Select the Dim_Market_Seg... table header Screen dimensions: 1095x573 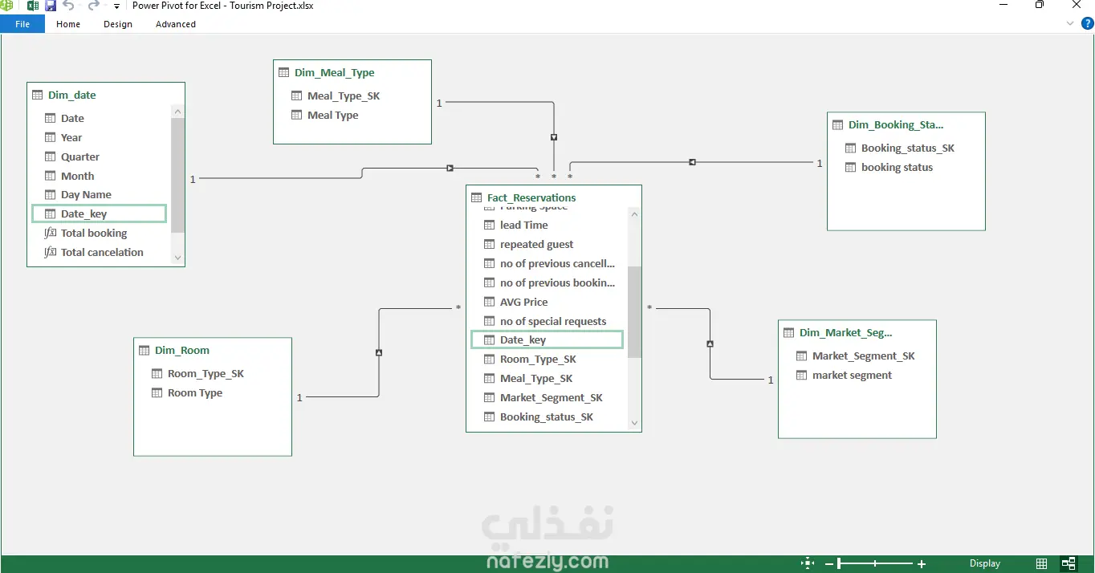pyautogui.click(x=857, y=332)
